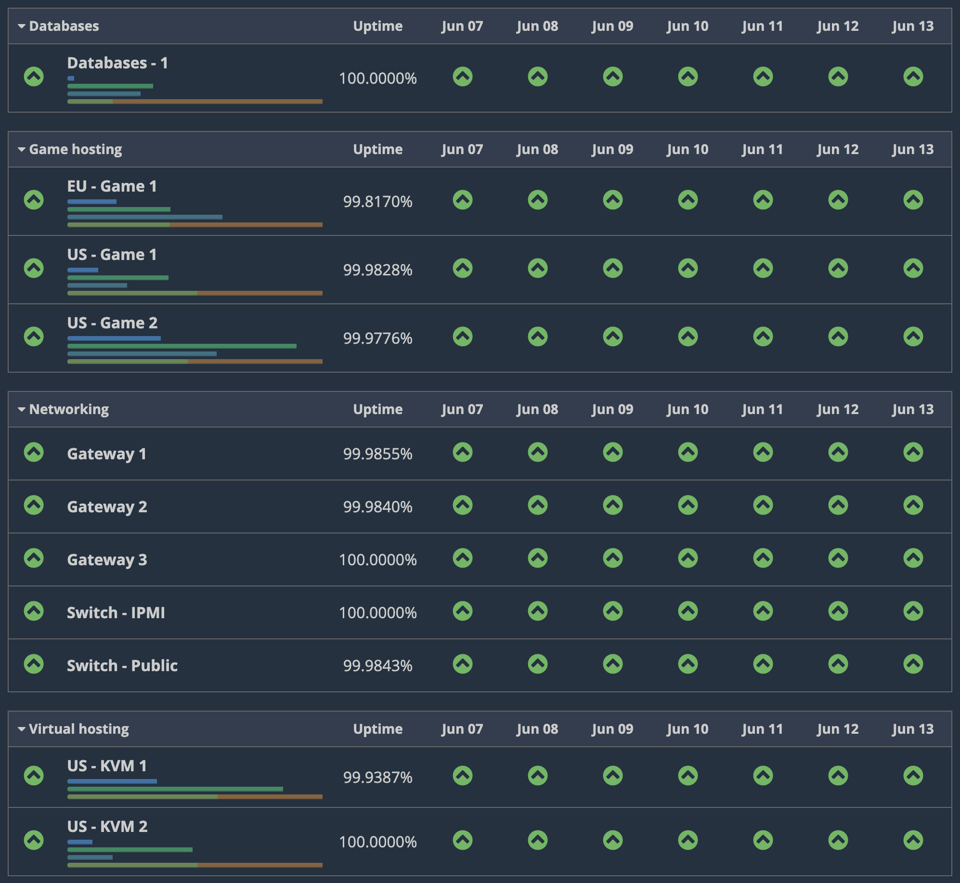Collapse the Databases group
This screenshot has height=883, width=960.
point(22,26)
